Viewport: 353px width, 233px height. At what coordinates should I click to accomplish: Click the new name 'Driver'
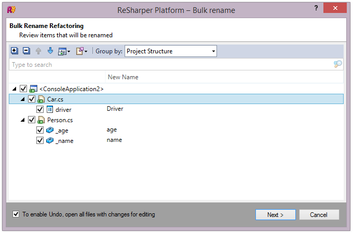click(x=115, y=109)
